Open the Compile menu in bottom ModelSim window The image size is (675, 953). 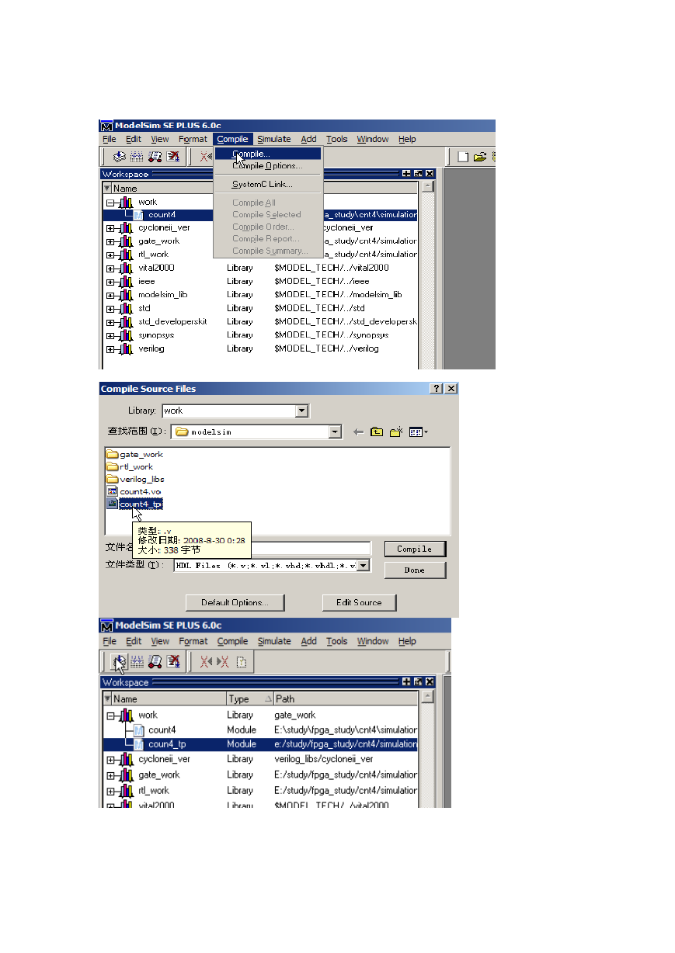click(232, 641)
